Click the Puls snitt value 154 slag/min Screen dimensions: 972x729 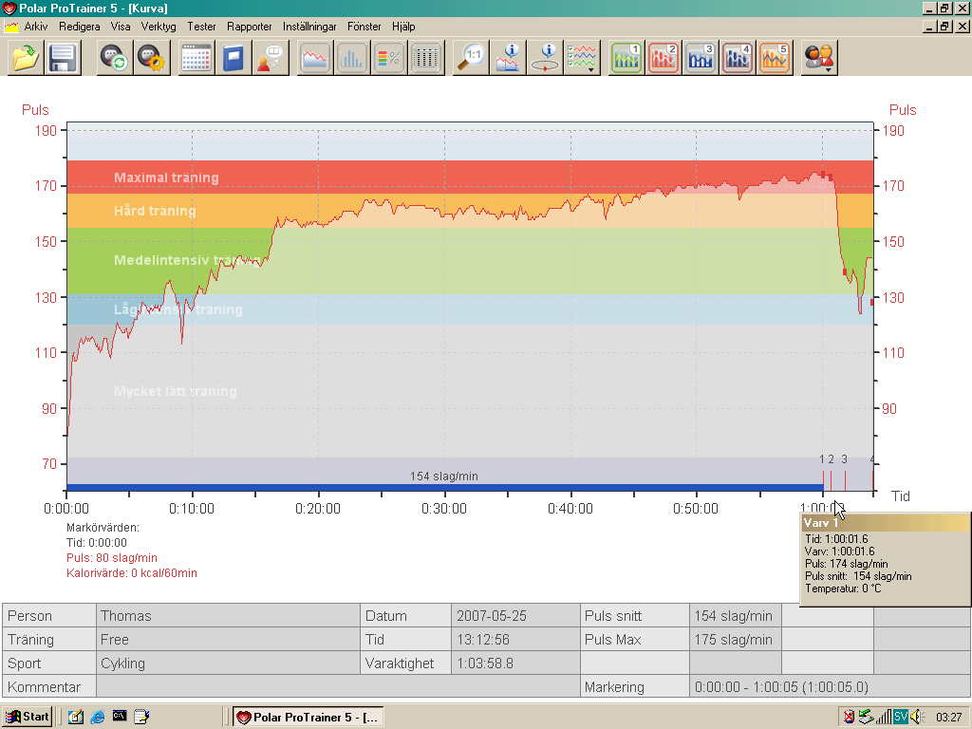click(x=734, y=615)
